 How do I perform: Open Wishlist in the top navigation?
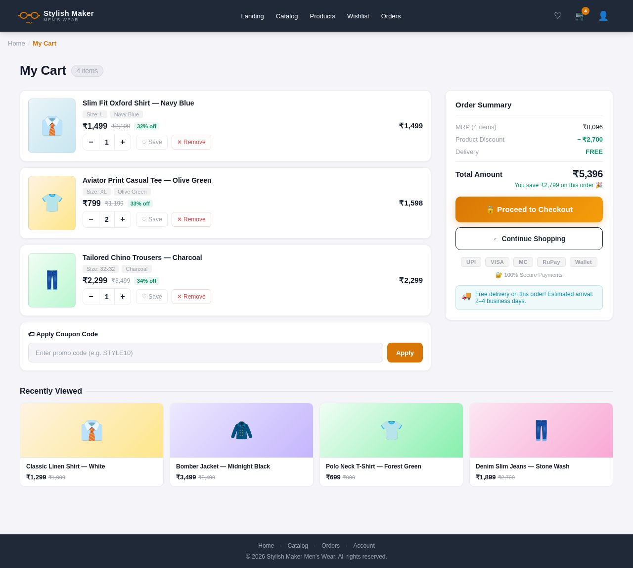tap(358, 16)
